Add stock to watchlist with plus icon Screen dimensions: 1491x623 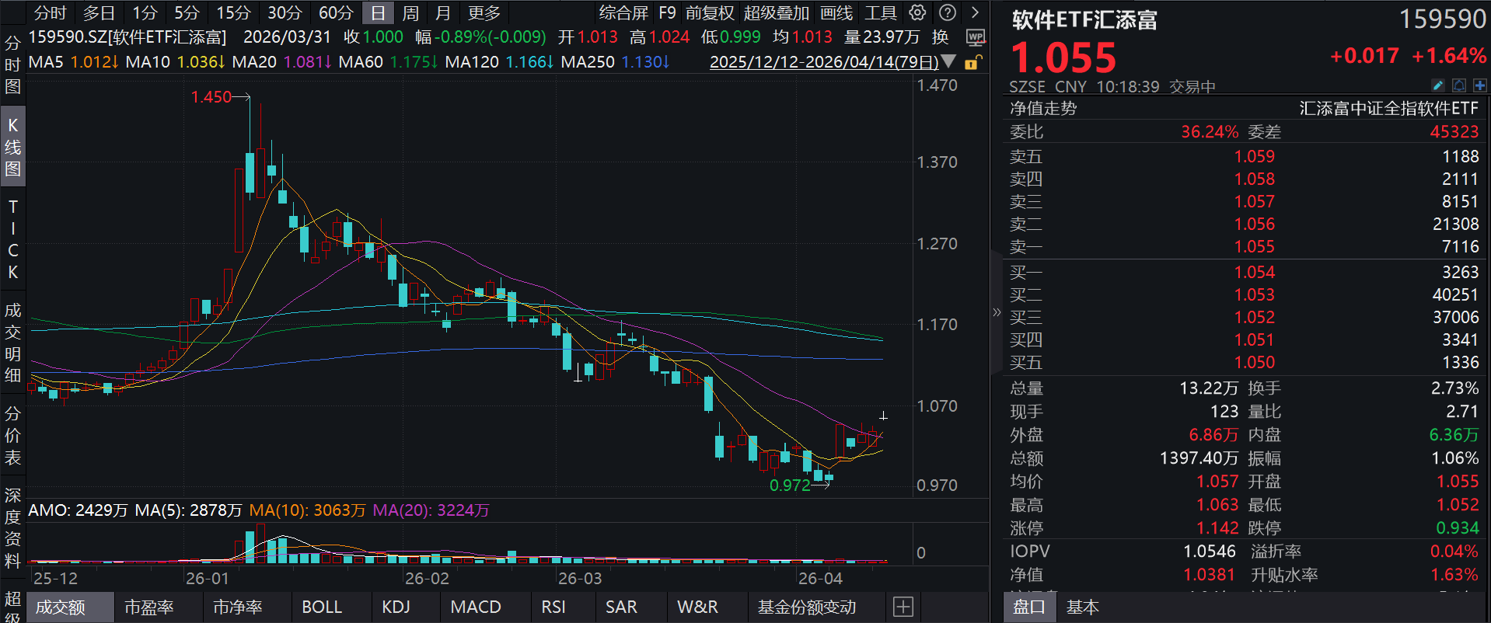point(1479,85)
